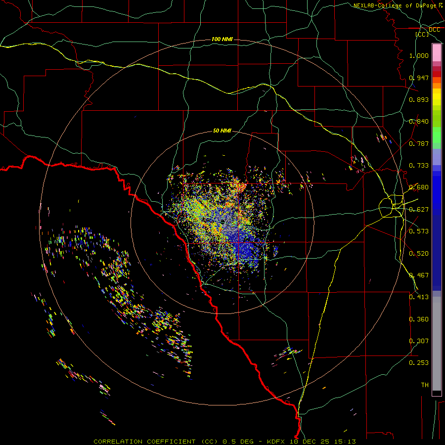Image resolution: width=445 pixels, height=445 pixels.
Task: Click the 0.627 legend value
Action: coord(419,210)
